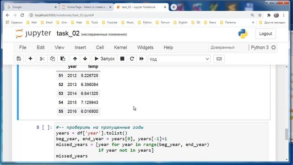The image size is (293, 165).
Task: Open the Kernel menu
Action: (120, 48)
